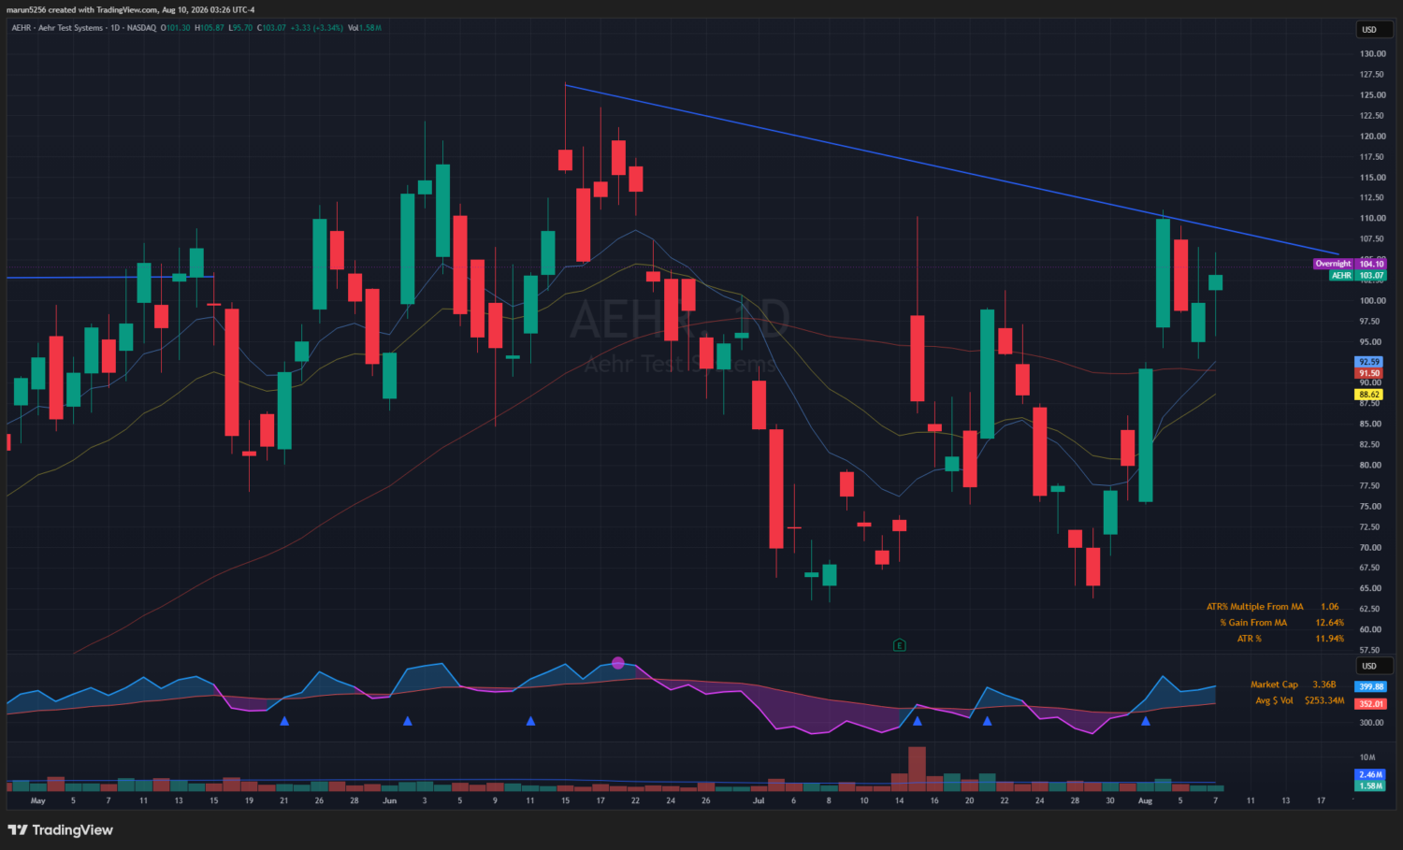This screenshot has width=1403, height=850.
Task: Click the red 91.50 moving average label
Action: pyautogui.click(x=1369, y=373)
